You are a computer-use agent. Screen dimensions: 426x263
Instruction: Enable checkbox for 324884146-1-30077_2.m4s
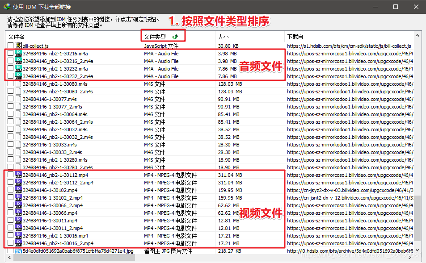pyautogui.click(x=10, y=106)
